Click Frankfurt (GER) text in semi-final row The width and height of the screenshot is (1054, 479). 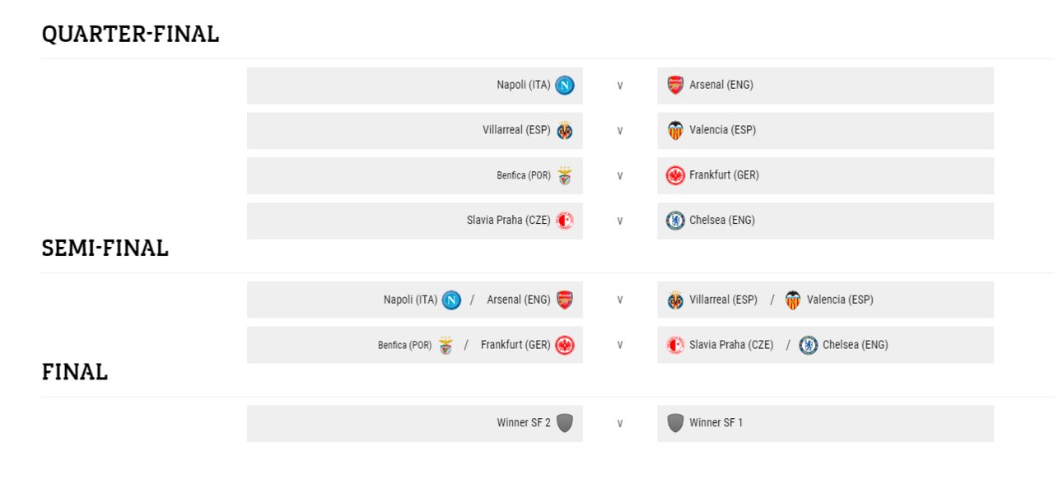515,345
